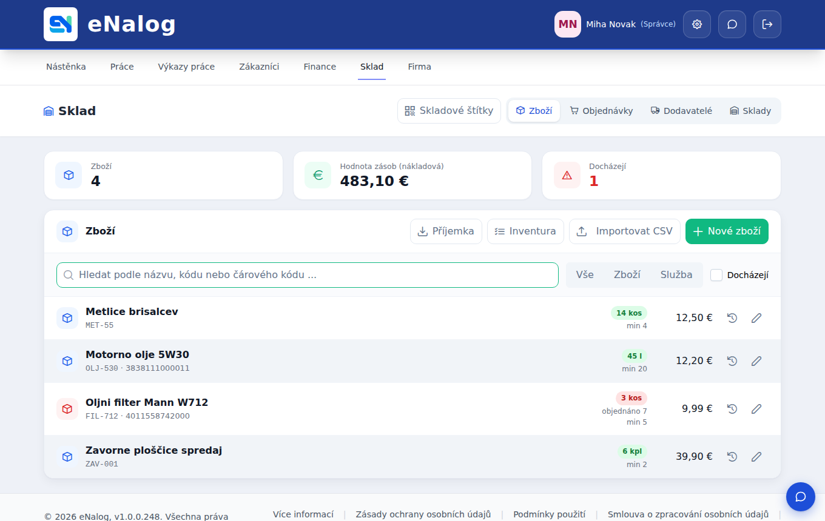Open Výkazy práce section
This screenshot has width=825, height=521.
186,67
